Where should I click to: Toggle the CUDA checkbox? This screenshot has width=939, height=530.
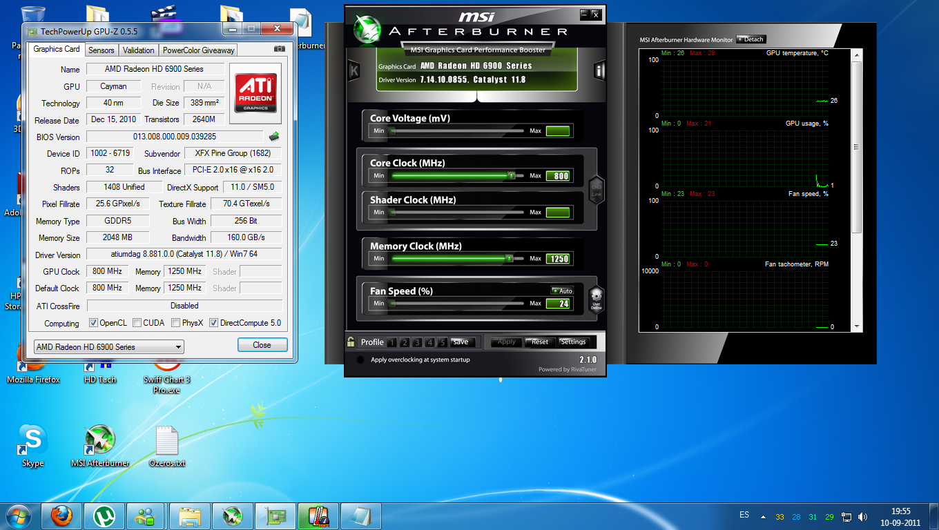(137, 323)
